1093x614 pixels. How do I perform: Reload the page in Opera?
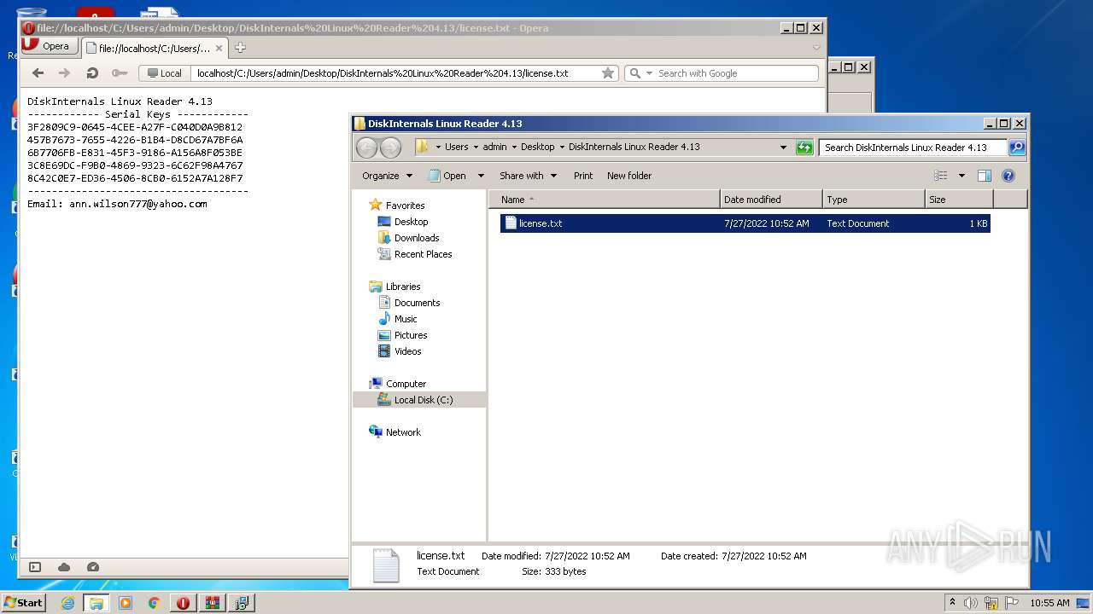92,73
